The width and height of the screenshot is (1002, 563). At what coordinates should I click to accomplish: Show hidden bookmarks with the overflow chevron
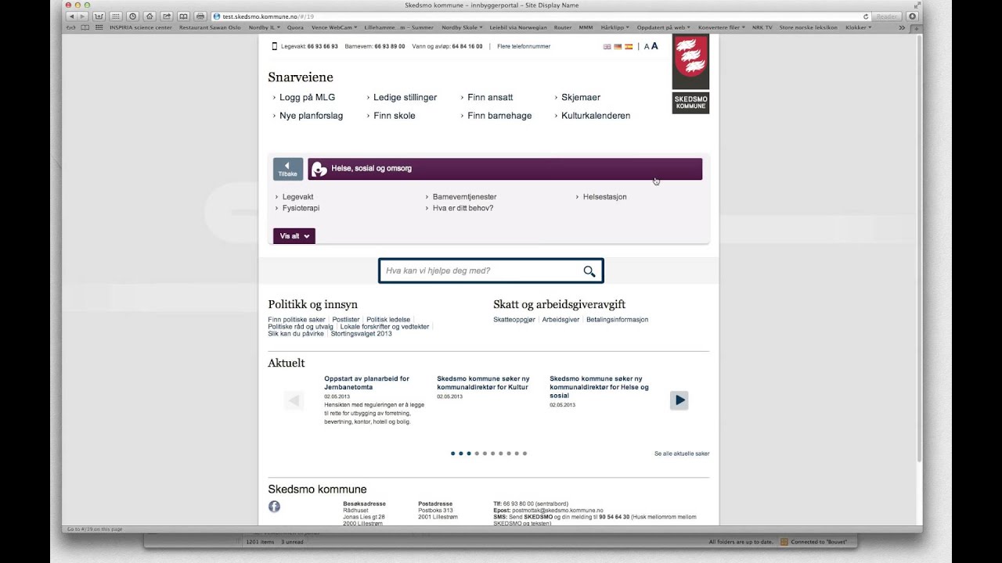tap(902, 27)
